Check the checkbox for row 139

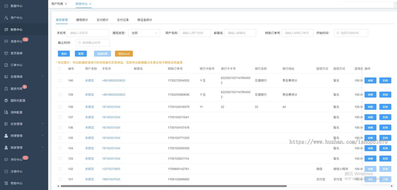(60, 95)
